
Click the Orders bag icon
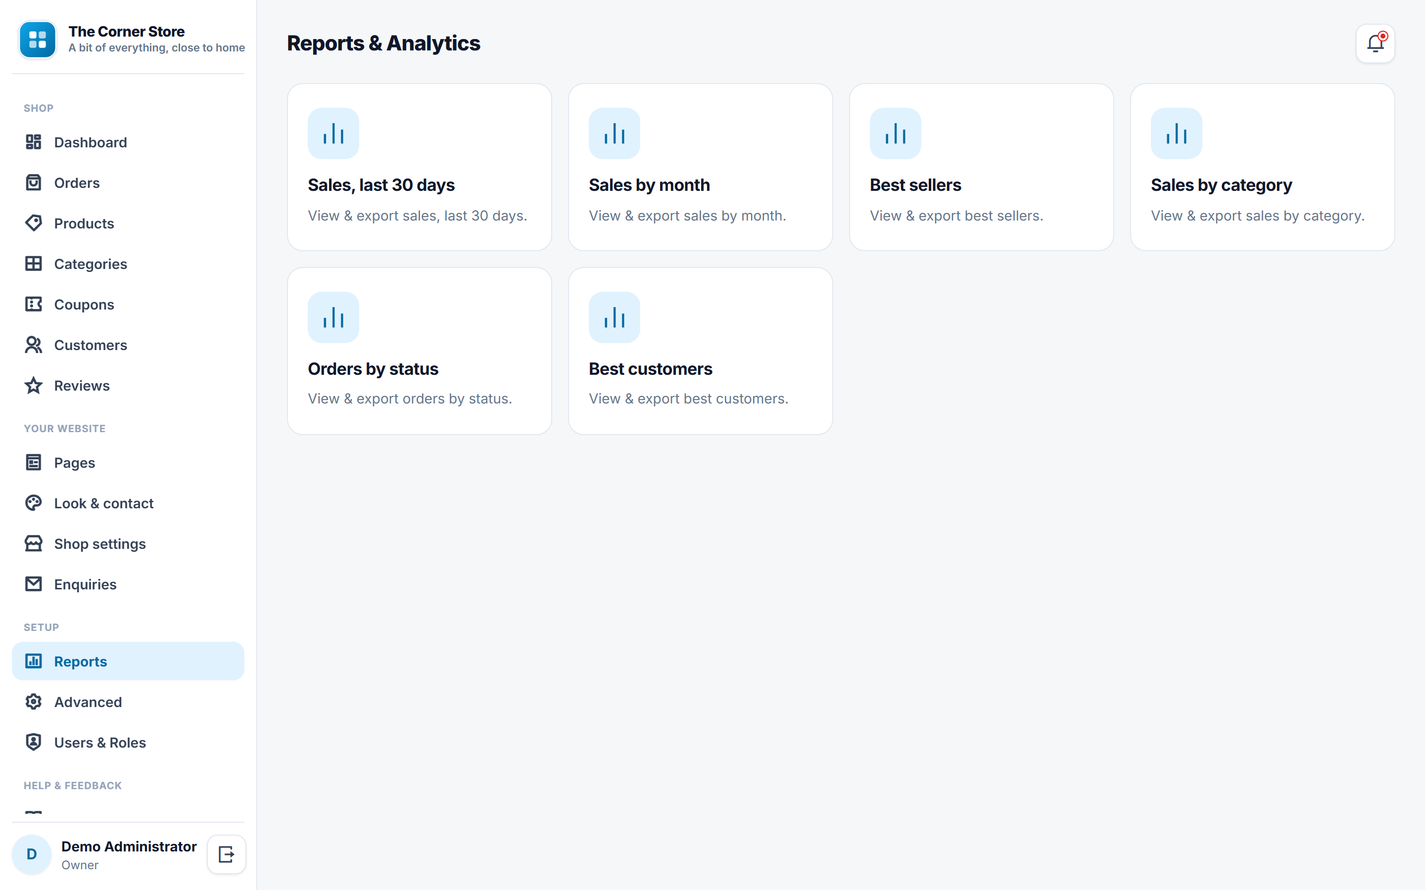[34, 182]
